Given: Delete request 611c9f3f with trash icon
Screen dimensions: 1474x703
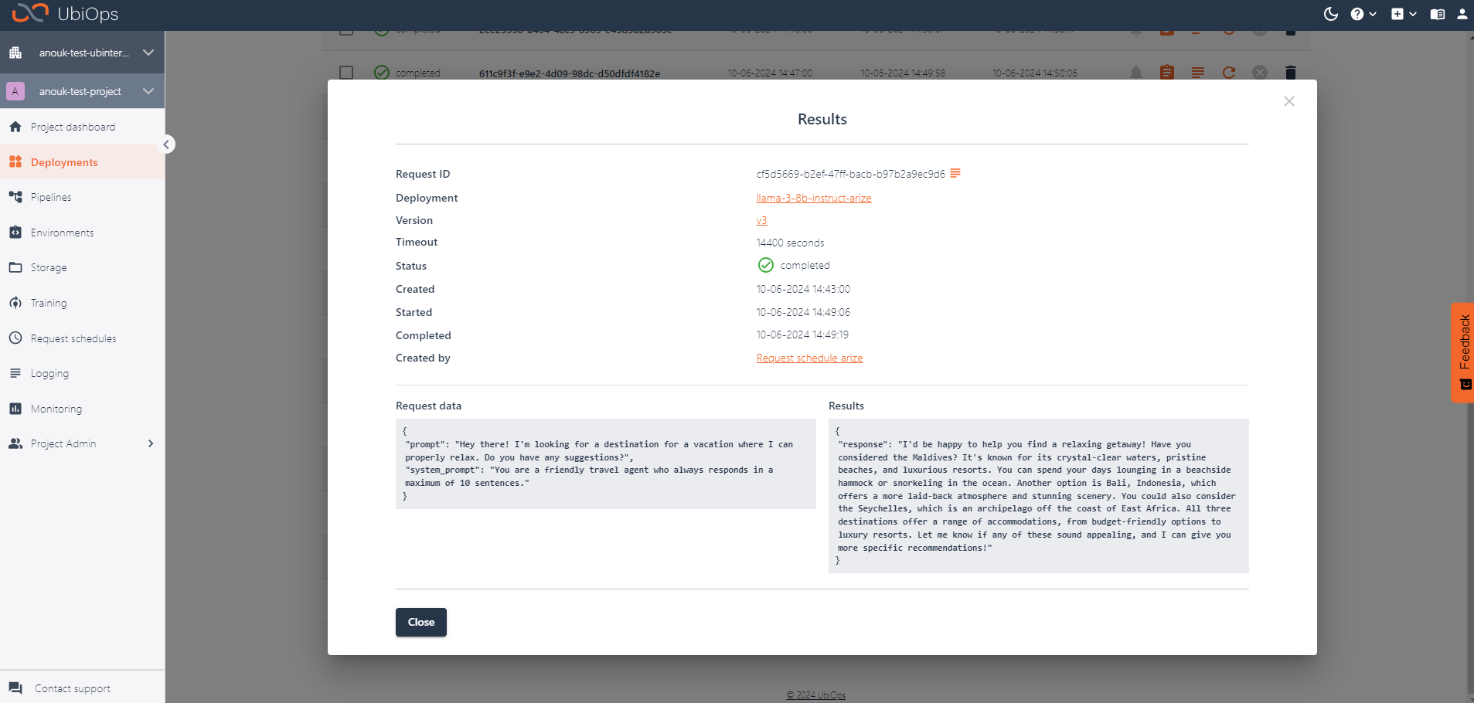Looking at the screenshot, I should (1290, 73).
